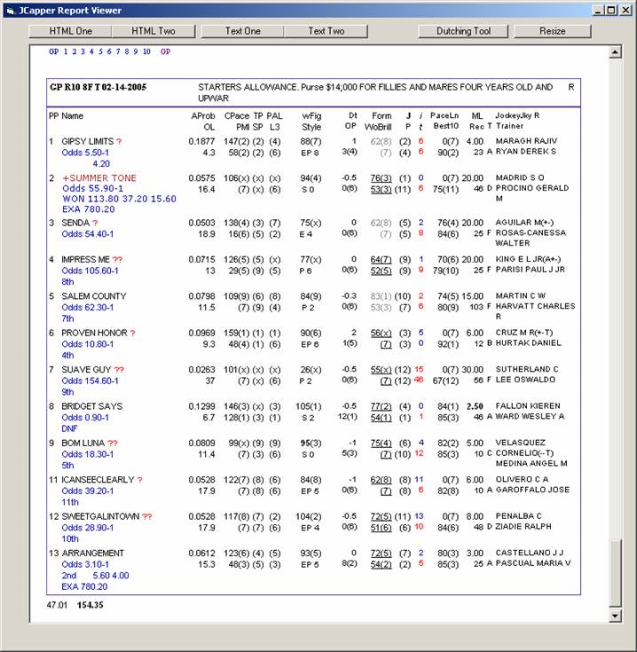Click the purple GP link after race 10
This screenshot has height=652, width=637.
click(x=166, y=51)
